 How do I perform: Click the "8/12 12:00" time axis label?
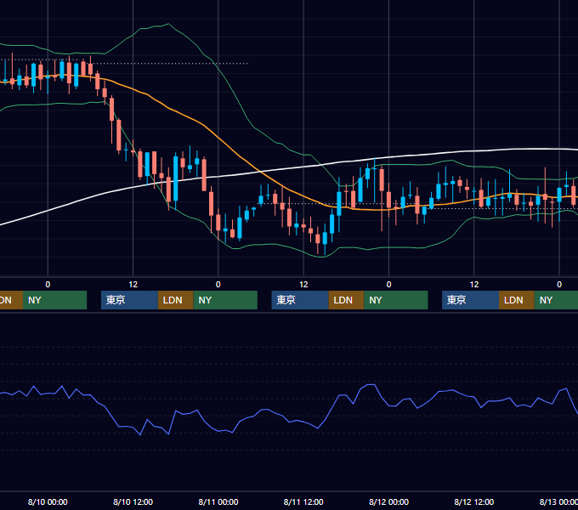coord(473,501)
